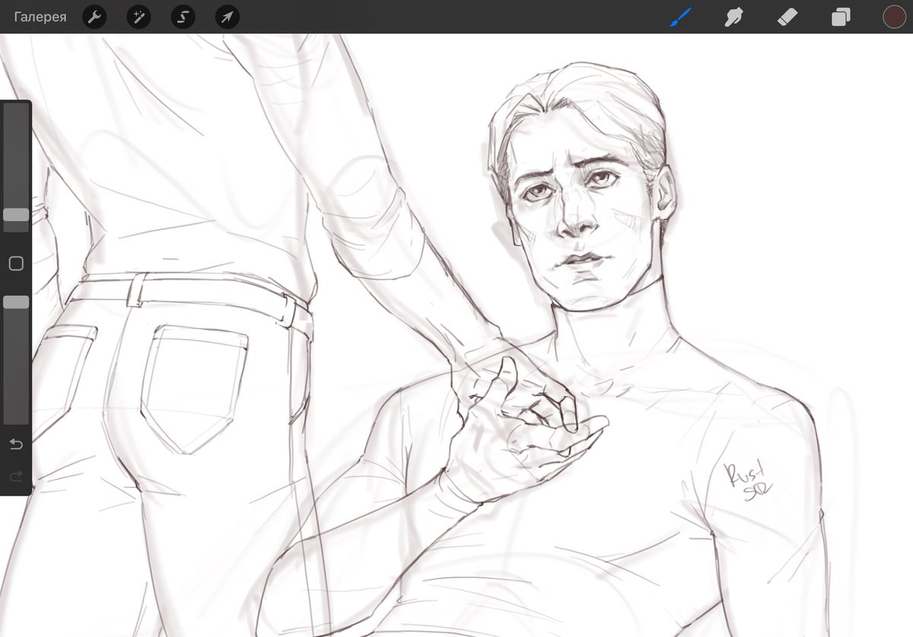The height and width of the screenshot is (637, 913).
Task: Tap the brush size slider handle
Action: (x=16, y=215)
